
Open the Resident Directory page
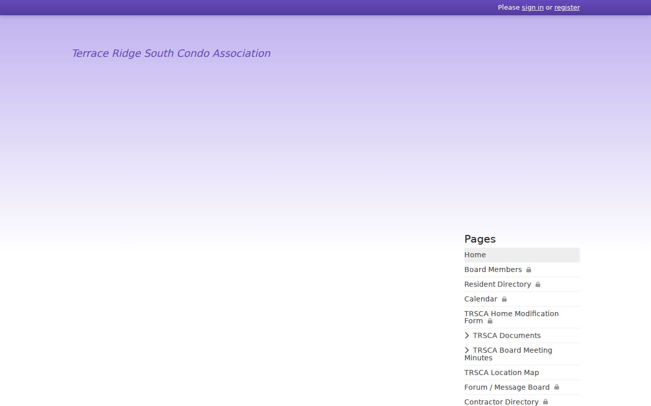pyautogui.click(x=497, y=284)
